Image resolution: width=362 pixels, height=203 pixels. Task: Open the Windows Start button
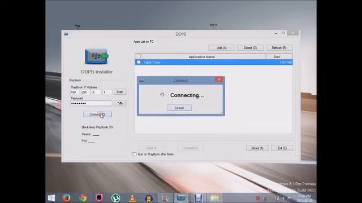tap(51, 198)
